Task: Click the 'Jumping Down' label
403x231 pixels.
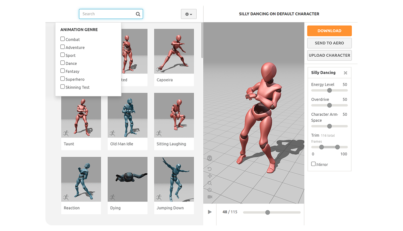Action: tap(170, 208)
